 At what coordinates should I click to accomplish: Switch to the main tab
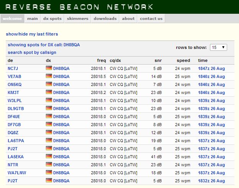[x=33, y=19]
